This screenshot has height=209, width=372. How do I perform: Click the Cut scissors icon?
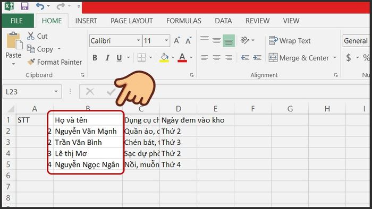(x=31, y=36)
